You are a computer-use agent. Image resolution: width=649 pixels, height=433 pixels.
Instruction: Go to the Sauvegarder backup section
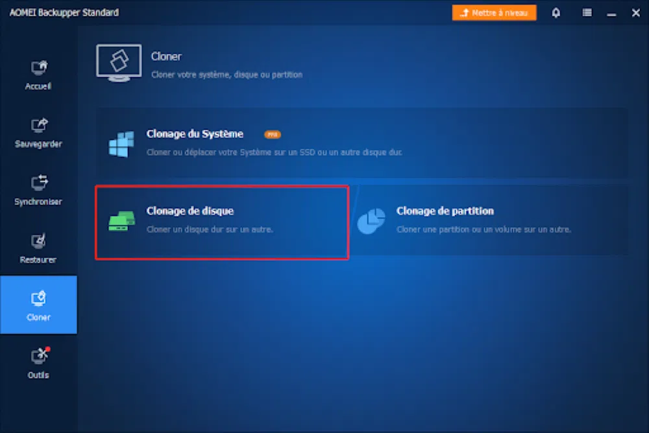click(x=38, y=133)
